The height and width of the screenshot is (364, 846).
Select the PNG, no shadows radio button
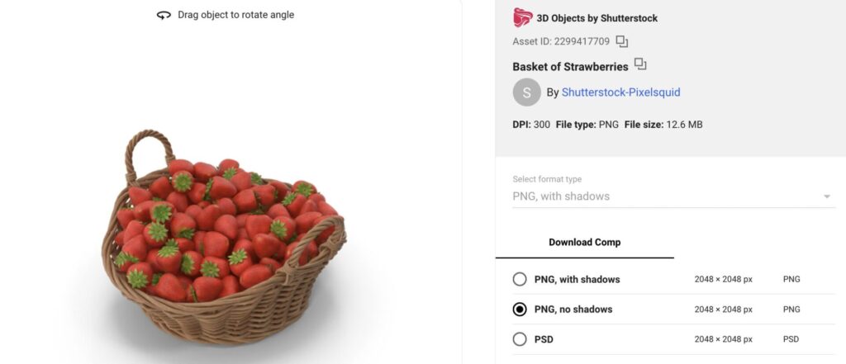(520, 310)
